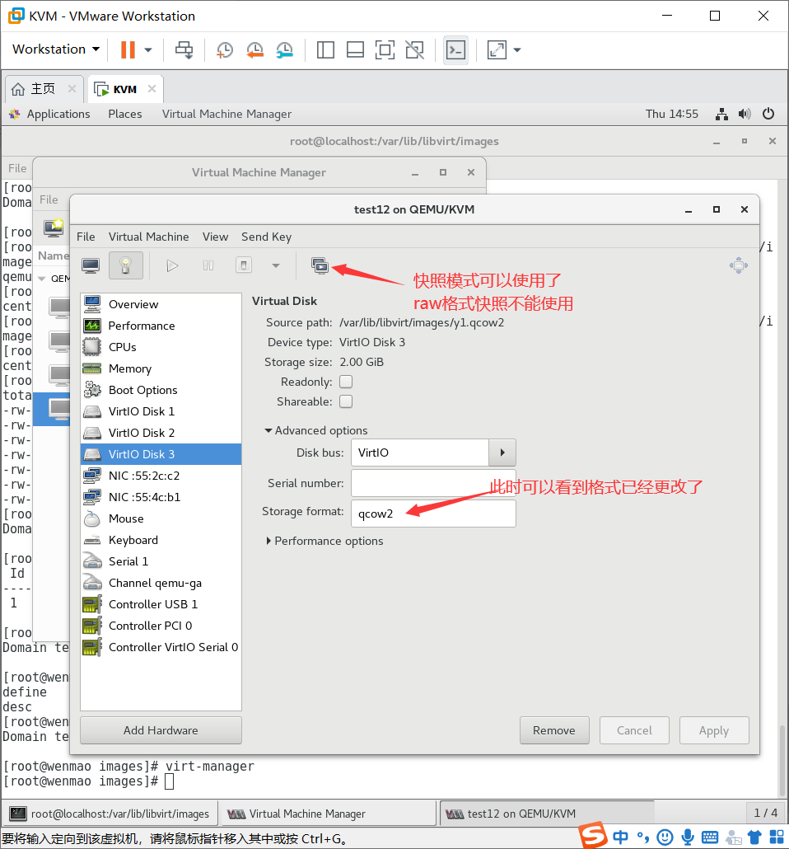Toggle VMware Unity mode icon
The width and height of the screenshot is (789, 849).
pos(415,49)
